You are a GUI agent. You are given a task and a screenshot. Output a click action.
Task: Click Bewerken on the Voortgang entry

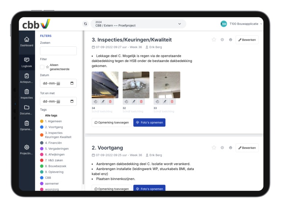point(247,148)
